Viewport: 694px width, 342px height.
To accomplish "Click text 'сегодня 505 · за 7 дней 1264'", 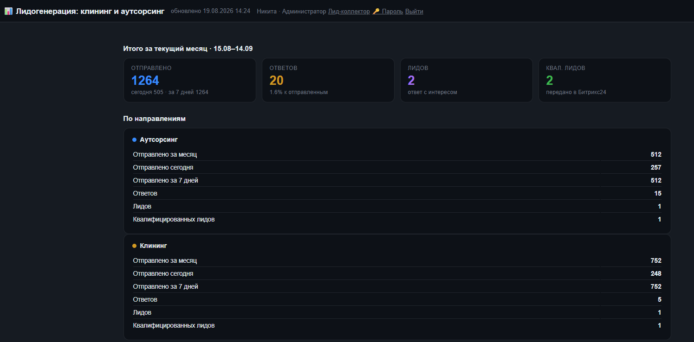I will tap(169, 92).
